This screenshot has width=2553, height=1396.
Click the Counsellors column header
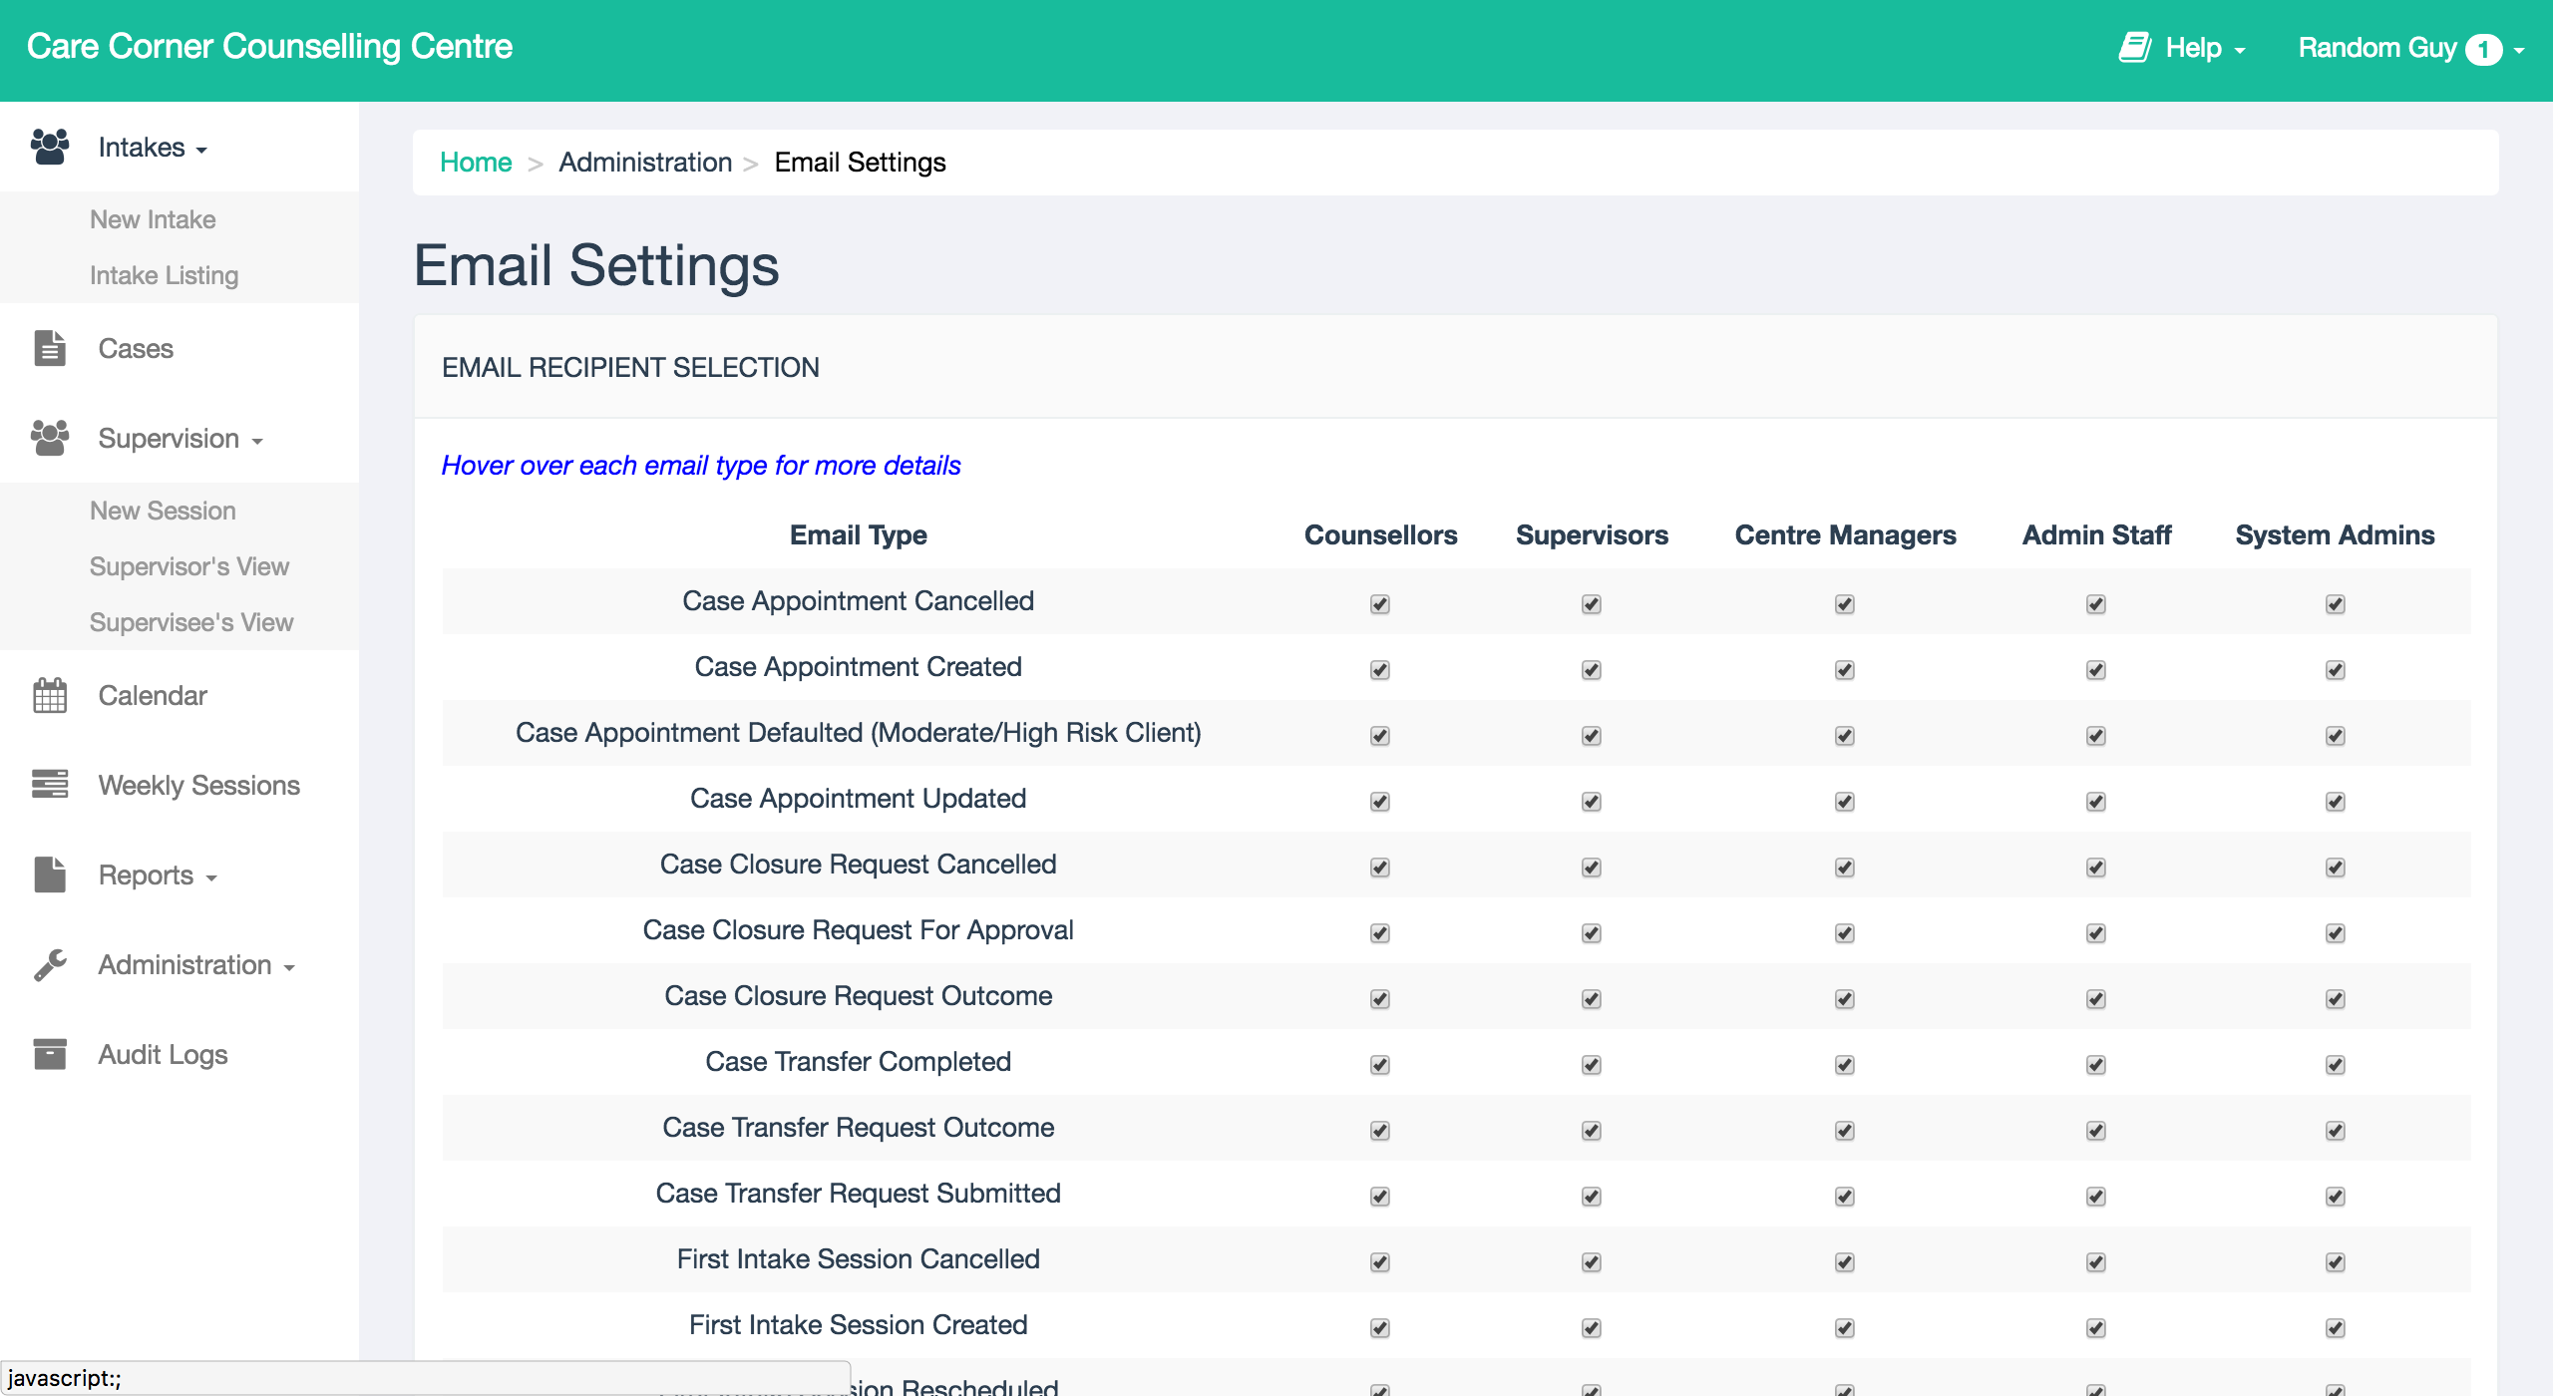point(1380,535)
